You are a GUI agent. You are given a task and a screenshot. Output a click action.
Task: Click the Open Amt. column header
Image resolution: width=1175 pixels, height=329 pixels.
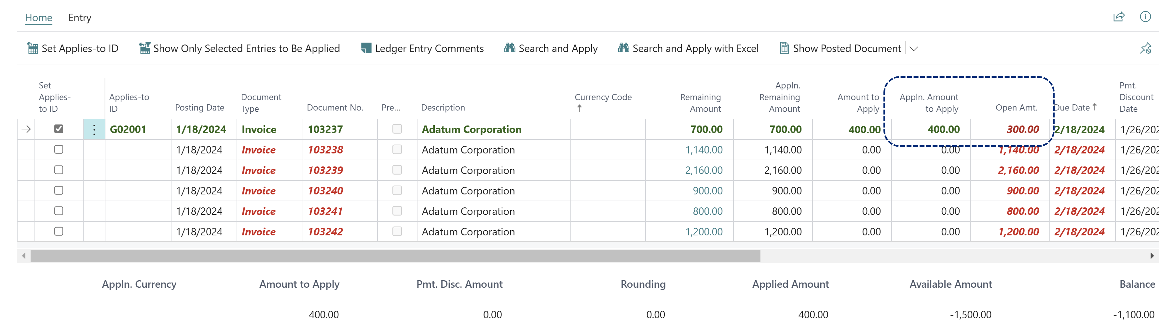click(1016, 108)
